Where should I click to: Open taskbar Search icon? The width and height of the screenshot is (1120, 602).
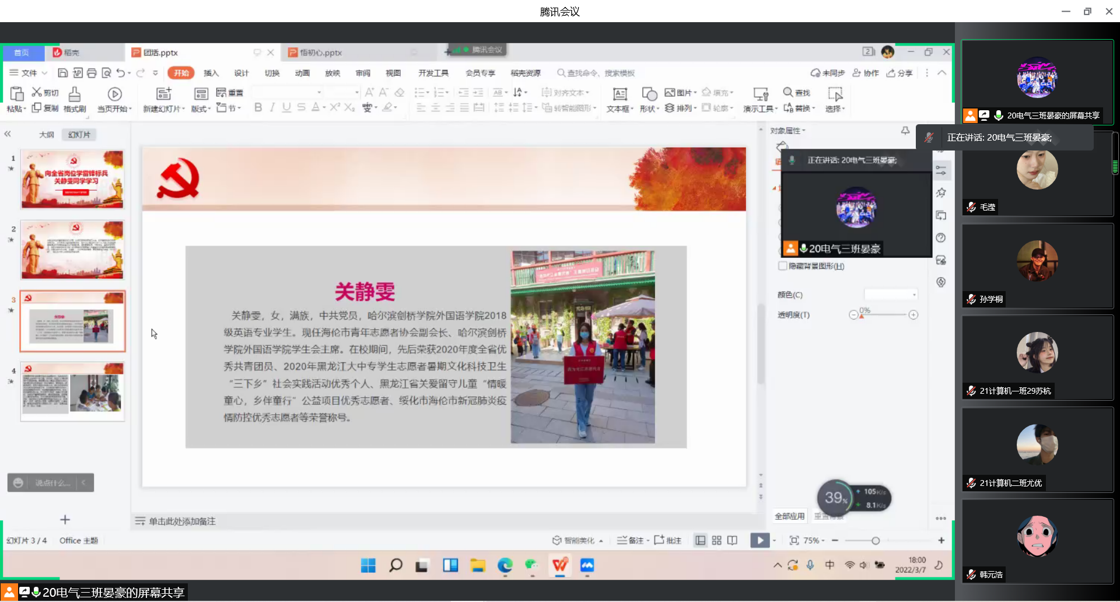[x=395, y=565]
